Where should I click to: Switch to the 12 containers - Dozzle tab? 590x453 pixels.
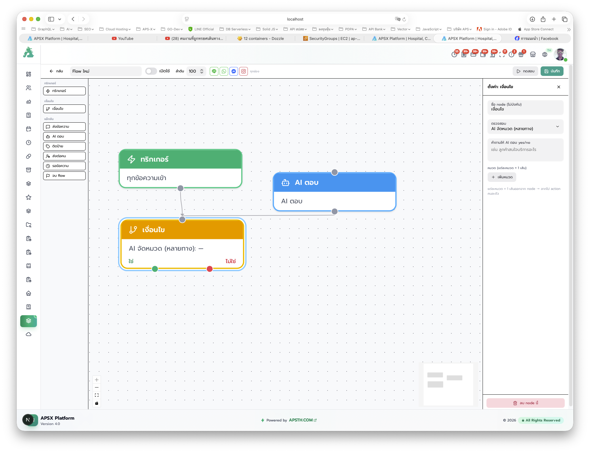pos(261,38)
